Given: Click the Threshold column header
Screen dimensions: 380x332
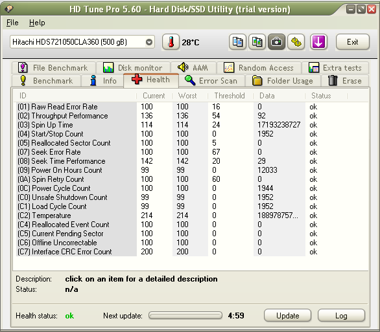Looking at the screenshot, I should pos(230,96).
